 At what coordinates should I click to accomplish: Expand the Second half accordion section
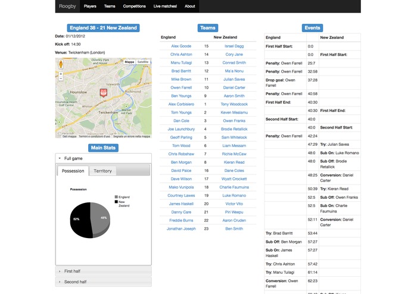point(104,282)
